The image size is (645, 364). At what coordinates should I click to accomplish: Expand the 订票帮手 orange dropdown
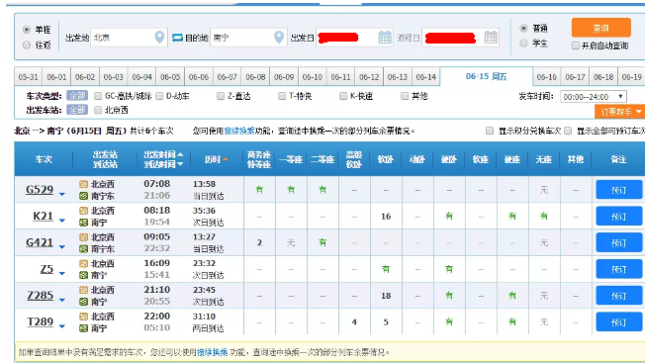[x=619, y=112]
